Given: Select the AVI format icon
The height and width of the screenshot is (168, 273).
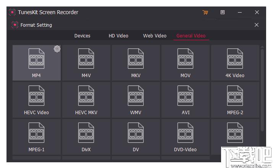Looking at the screenshot, I should [x=185, y=96].
